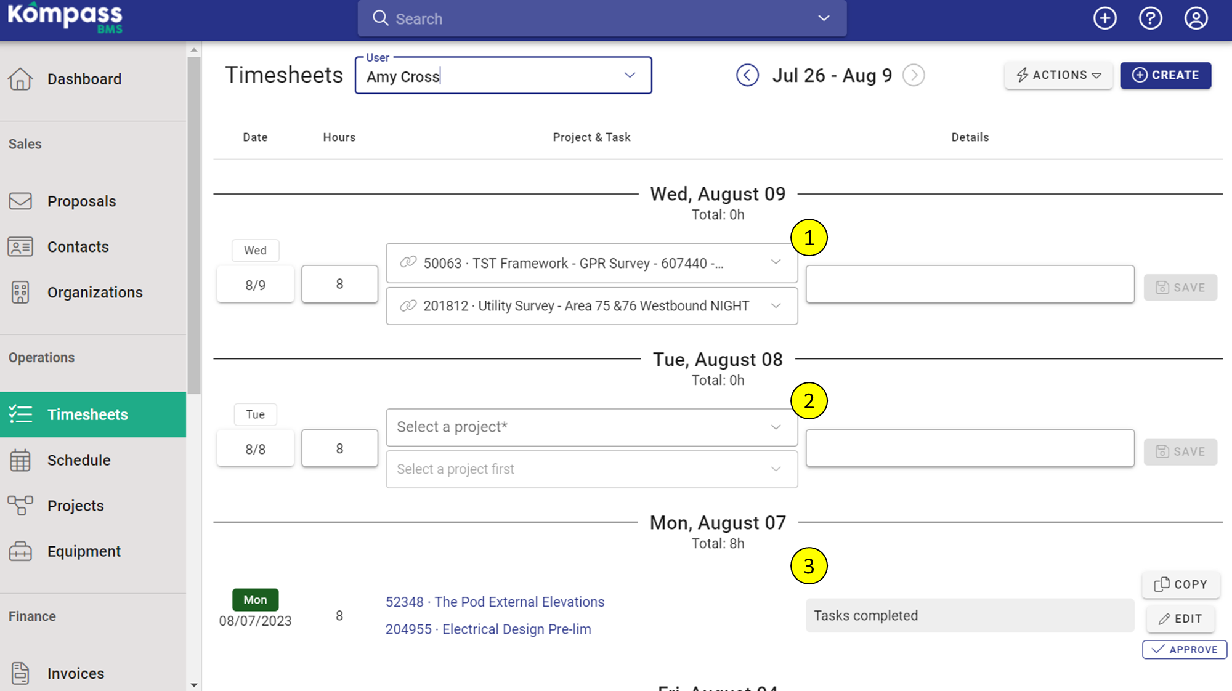Image resolution: width=1232 pixels, height=691 pixels.
Task: Click the Create button
Action: coord(1165,75)
